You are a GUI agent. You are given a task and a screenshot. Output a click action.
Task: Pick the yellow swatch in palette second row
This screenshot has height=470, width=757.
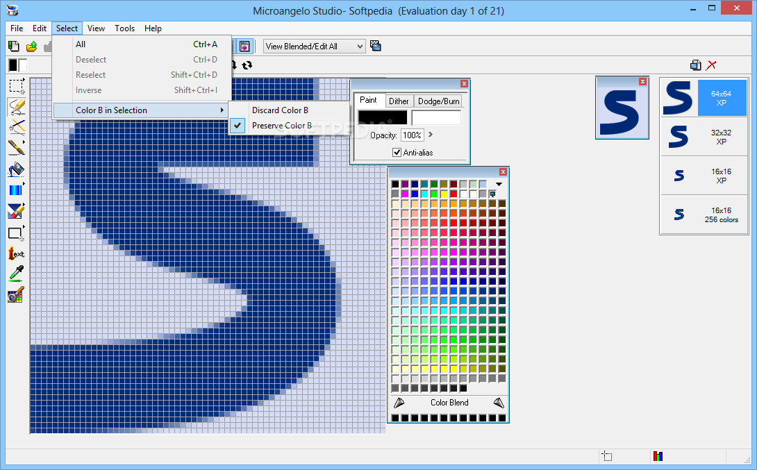click(x=444, y=194)
